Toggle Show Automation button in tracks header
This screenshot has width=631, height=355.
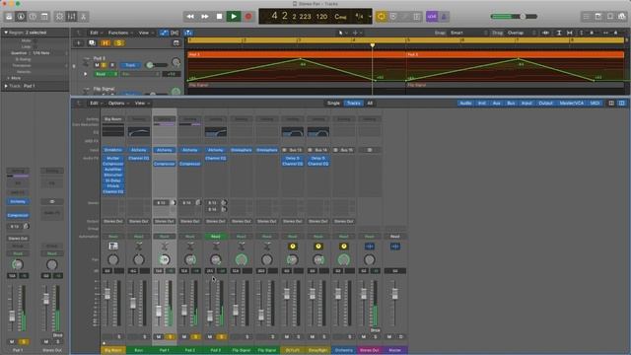pyautogui.click(x=164, y=33)
